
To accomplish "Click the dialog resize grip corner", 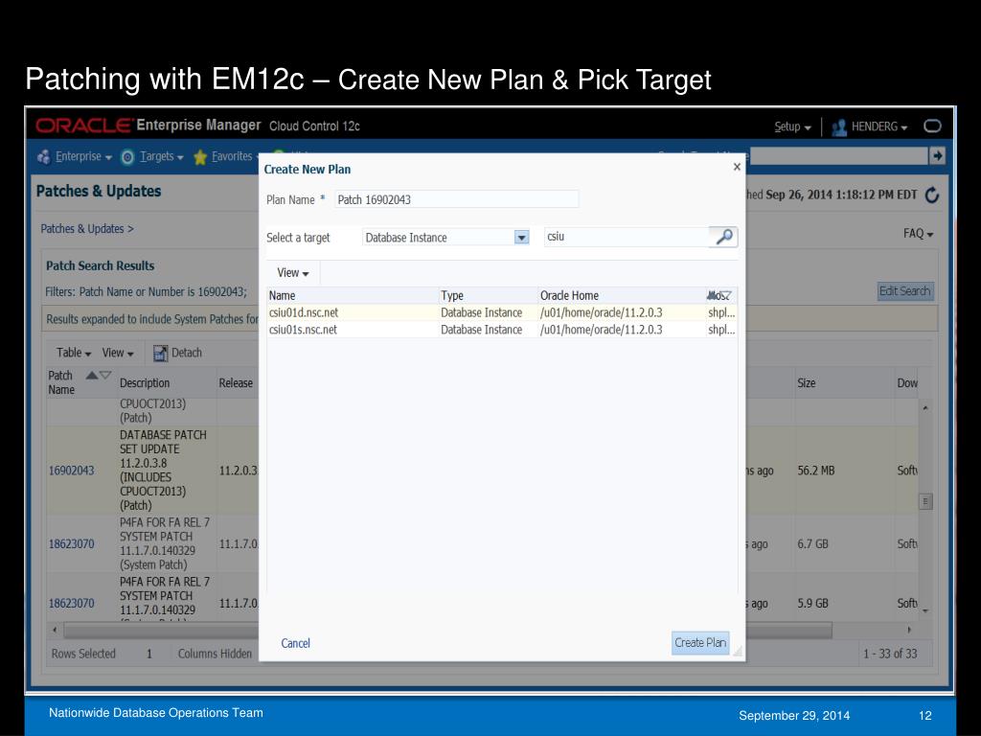I will pos(738,651).
